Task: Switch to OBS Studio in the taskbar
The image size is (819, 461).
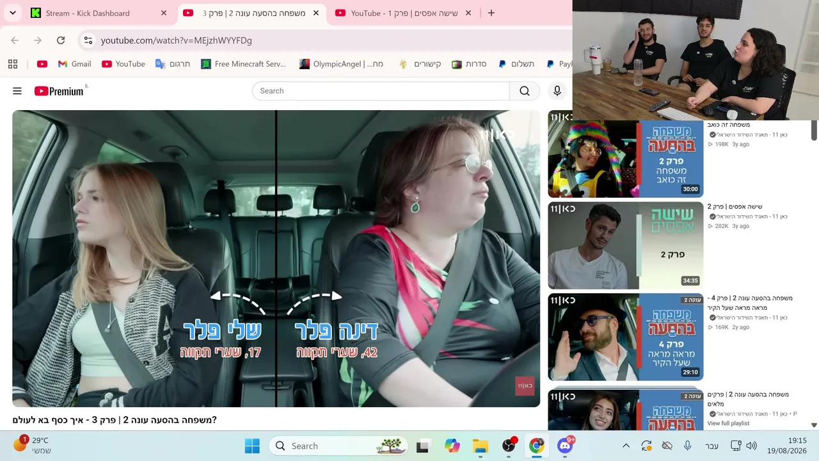Action: (x=509, y=446)
